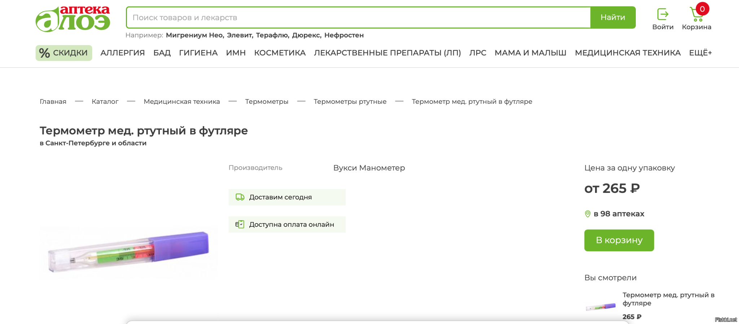Focus the product search input field
Screen dimensions: 739x324
point(358,18)
